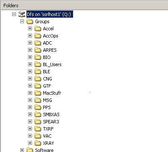Select the "Software" folder label

pyautogui.click(x=44, y=150)
